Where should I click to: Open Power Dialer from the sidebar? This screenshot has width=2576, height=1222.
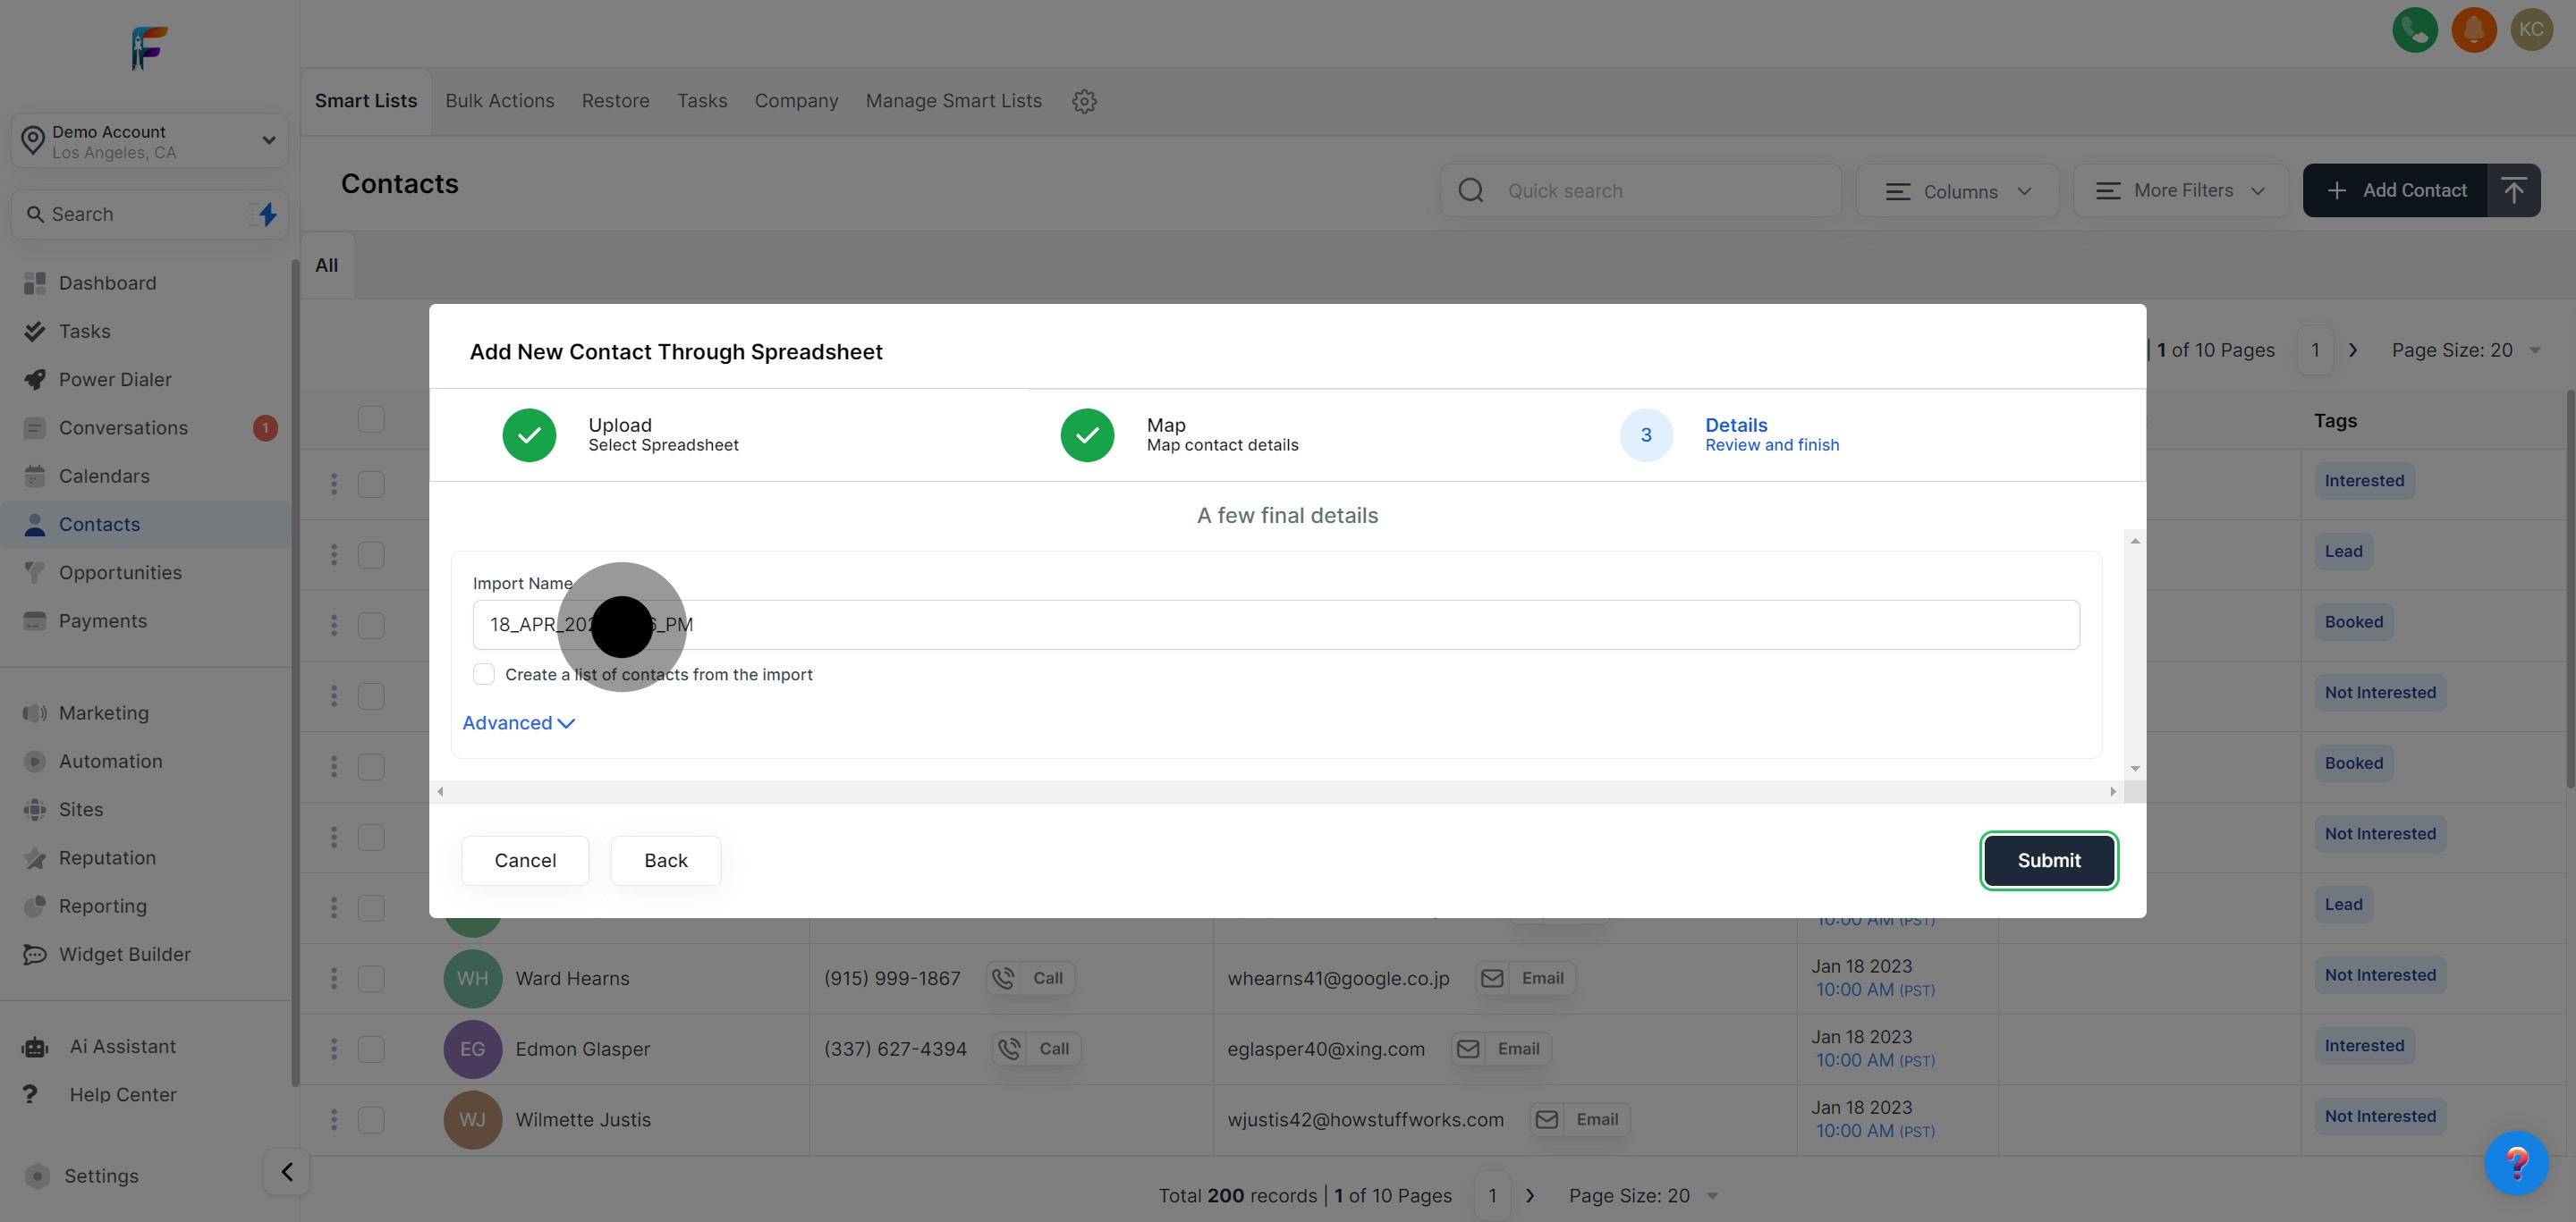115,380
